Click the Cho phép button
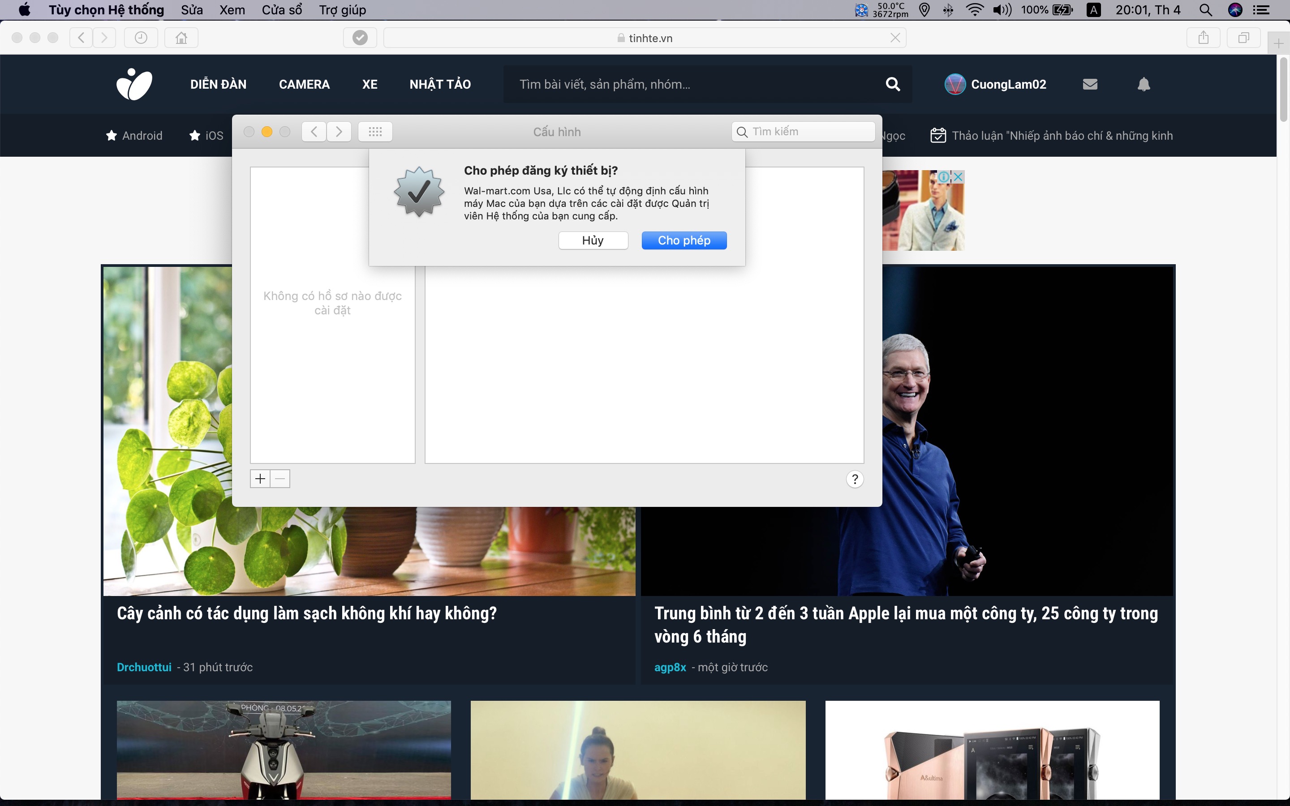1290x806 pixels. click(684, 240)
